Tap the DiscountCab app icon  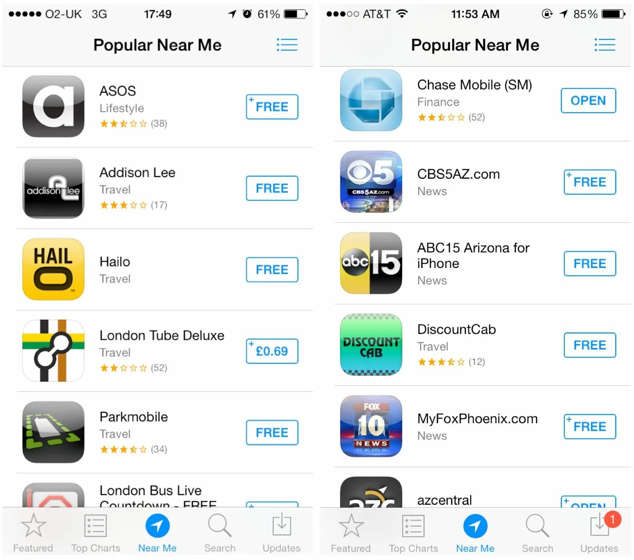pos(371,344)
